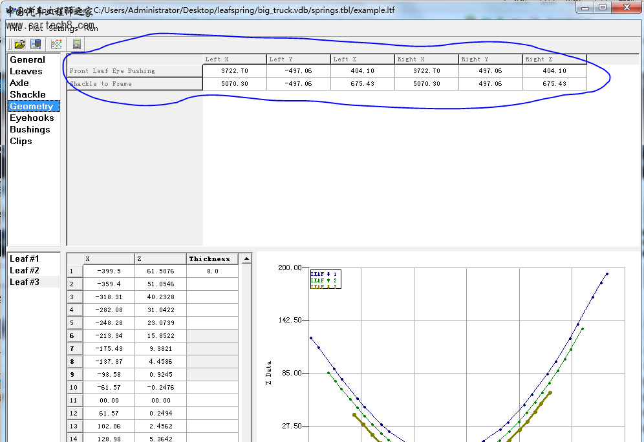Image resolution: width=644 pixels, height=442 pixels.
Task: Click the open folder toolbar icon
Action: click(19, 44)
